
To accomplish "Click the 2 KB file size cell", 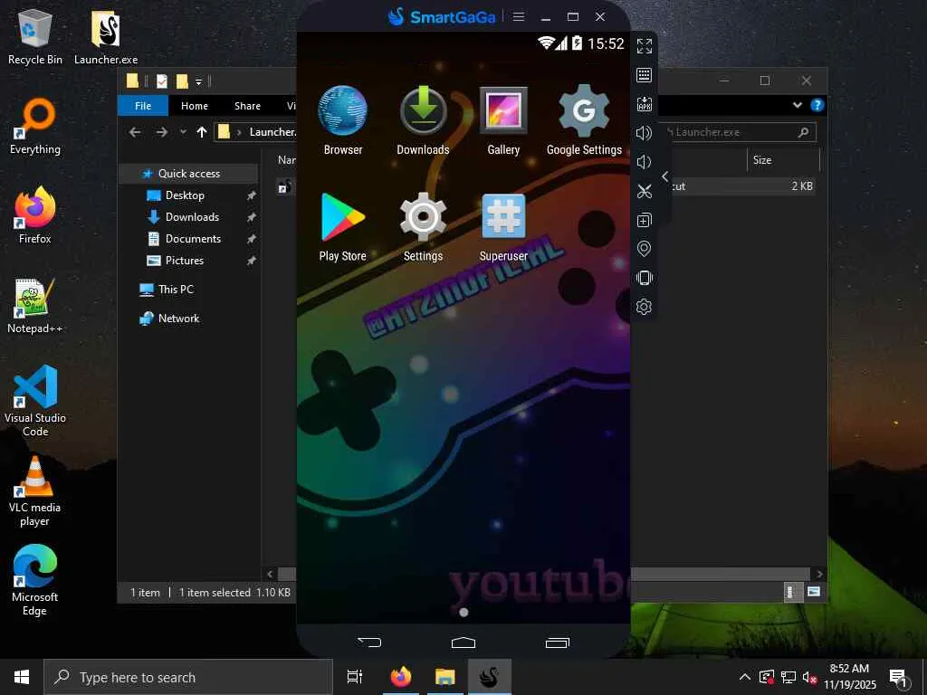I will pos(802,186).
